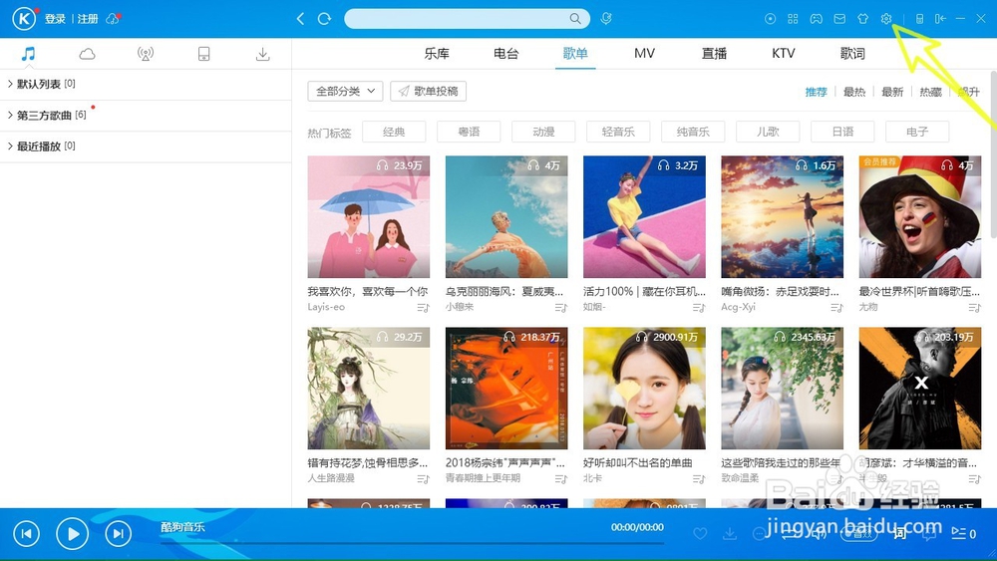Open the 活力100% playlist cover
Viewport: 997px width, 561px height.
click(644, 216)
